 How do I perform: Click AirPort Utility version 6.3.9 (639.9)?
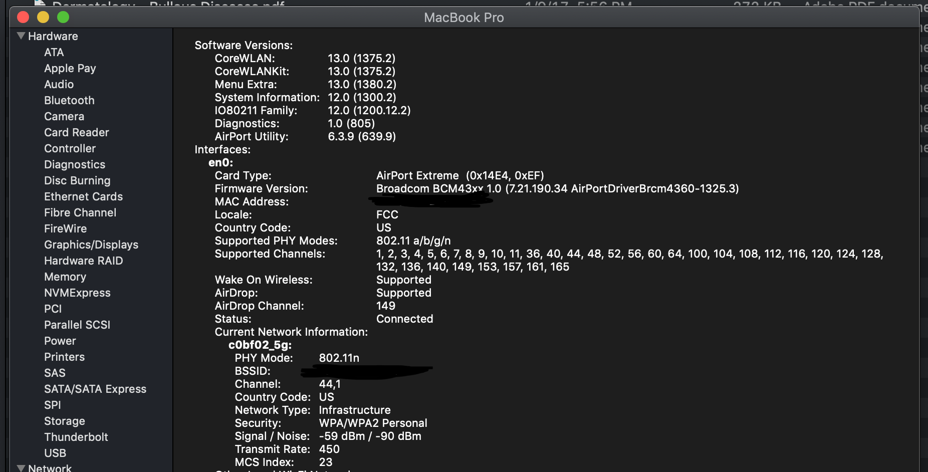point(362,136)
